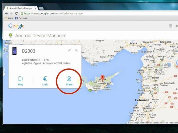
Task: Click the Damascus label on the map
Action: tap(148, 108)
